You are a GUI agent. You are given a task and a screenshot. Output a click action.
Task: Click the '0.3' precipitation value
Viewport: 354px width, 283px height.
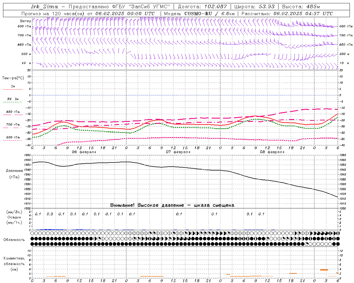pyautogui.click(x=50, y=214)
